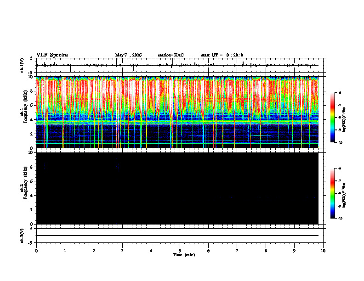This screenshot has height=281, width=364.
Task: Click the ch.1(V) waveform axis label
Action: (22, 65)
